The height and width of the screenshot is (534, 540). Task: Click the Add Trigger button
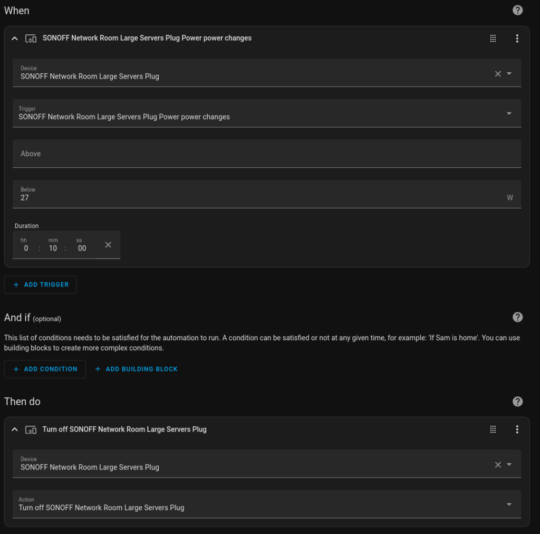pyautogui.click(x=41, y=284)
